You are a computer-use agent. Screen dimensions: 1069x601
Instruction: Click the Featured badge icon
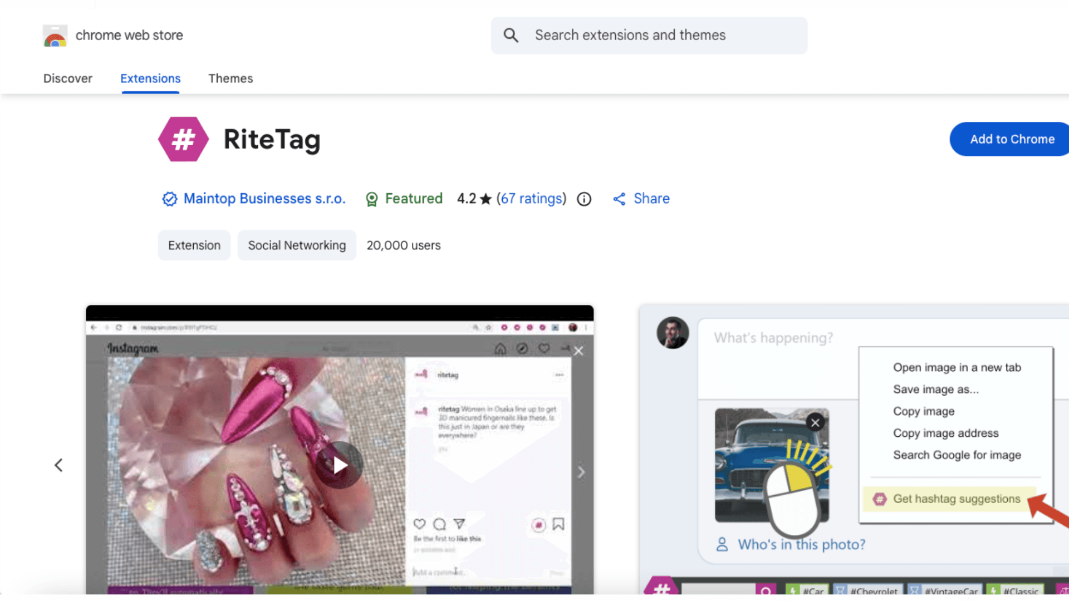371,199
